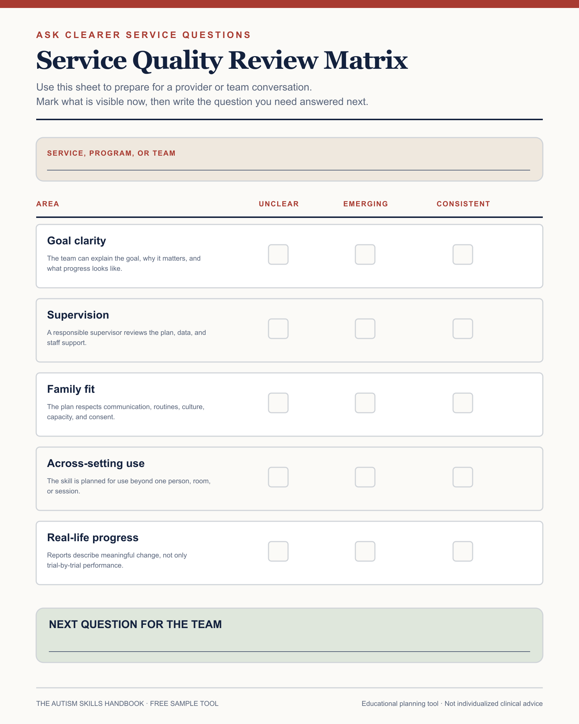Select Unclear for Across-setting use
This screenshot has height=724, width=579.
point(278,477)
